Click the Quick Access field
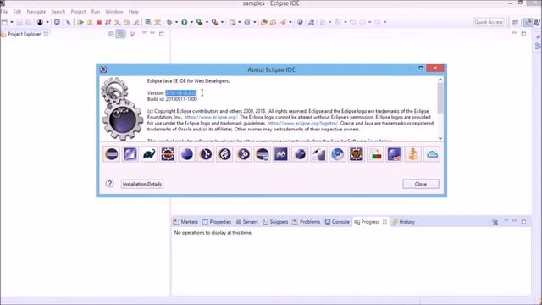542x305 pixels. pos(489,22)
